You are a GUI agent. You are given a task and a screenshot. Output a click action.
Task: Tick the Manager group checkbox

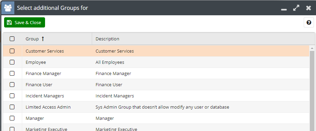pos(12,118)
